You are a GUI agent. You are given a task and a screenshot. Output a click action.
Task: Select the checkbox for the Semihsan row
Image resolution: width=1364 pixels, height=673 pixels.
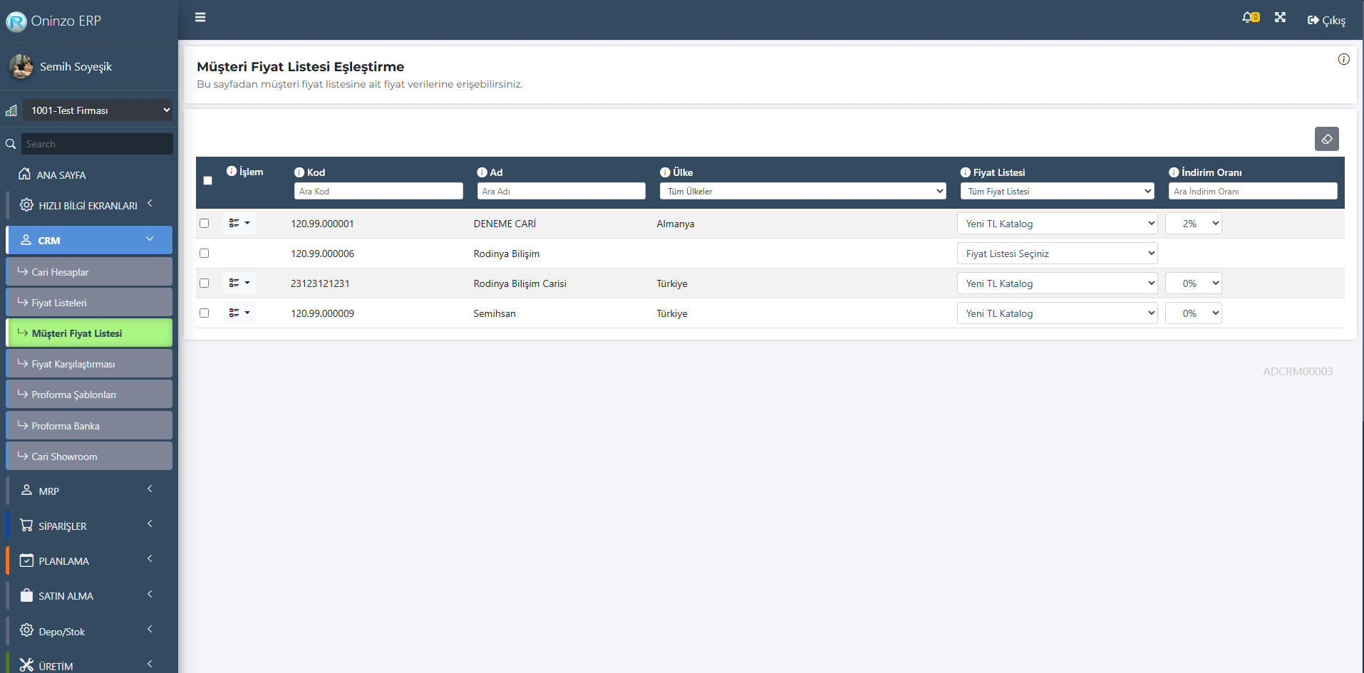pyautogui.click(x=205, y=313)
